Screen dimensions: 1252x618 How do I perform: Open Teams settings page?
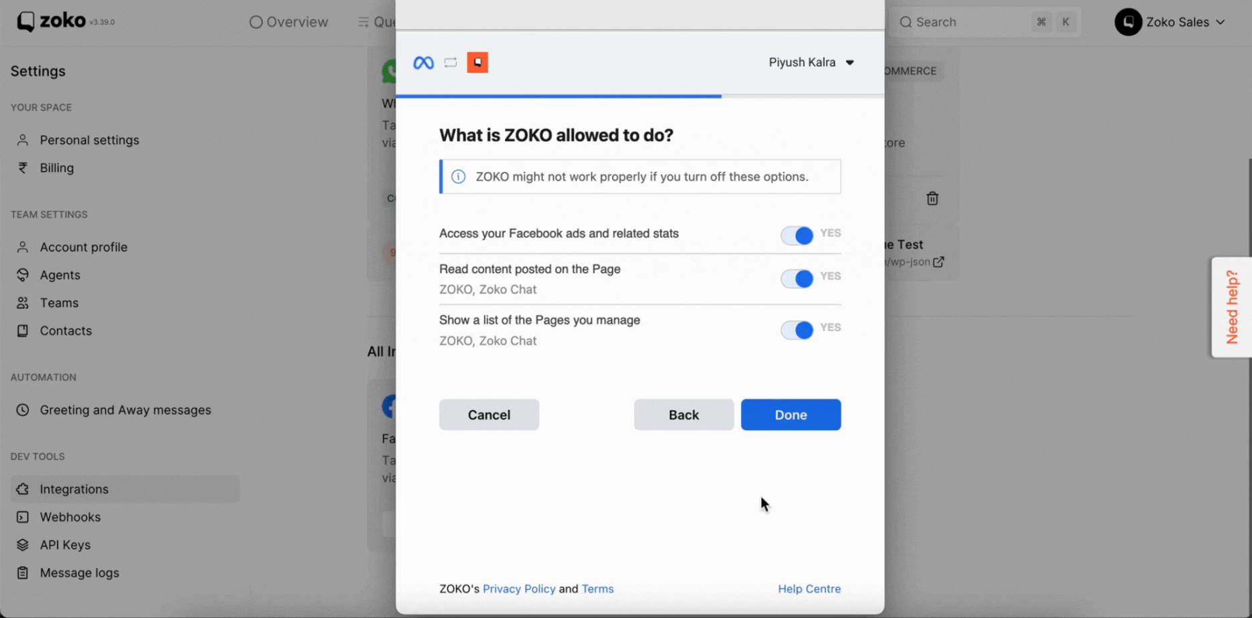click(59, 303)
